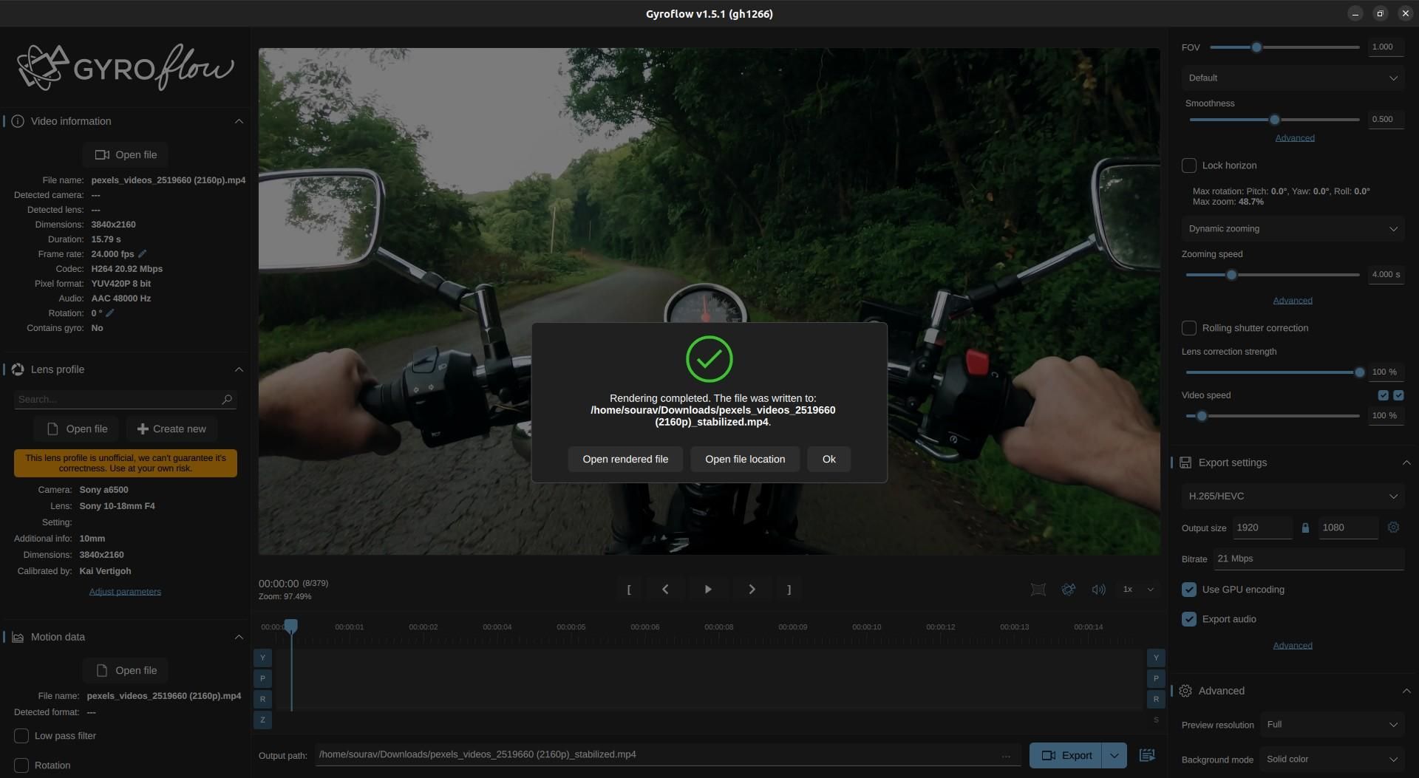Mute preview audio via speaker icon
Screen dimensions: 1419x778
(1098, 589)
